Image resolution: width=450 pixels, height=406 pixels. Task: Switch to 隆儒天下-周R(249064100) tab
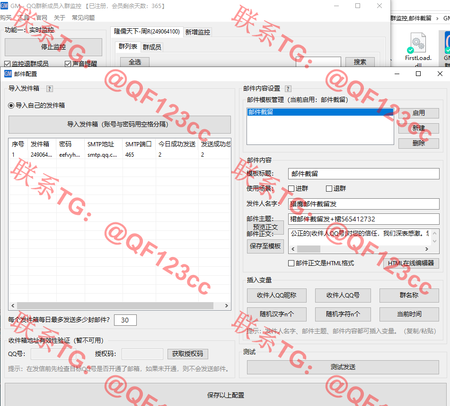pos(147,31)
